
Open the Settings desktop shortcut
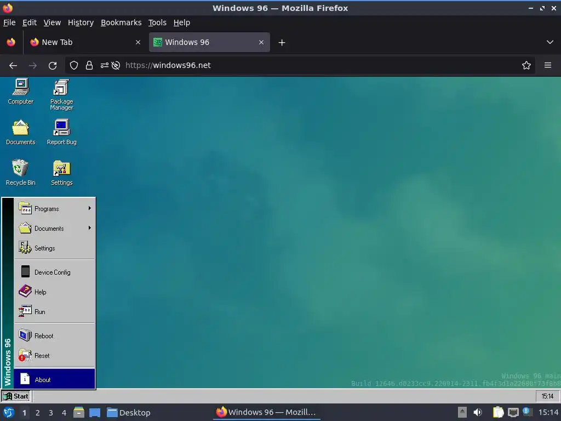click(x=61, y=173)
